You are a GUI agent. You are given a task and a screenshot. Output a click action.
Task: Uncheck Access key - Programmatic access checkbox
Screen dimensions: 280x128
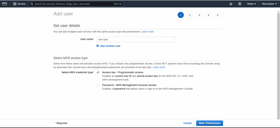98,72
